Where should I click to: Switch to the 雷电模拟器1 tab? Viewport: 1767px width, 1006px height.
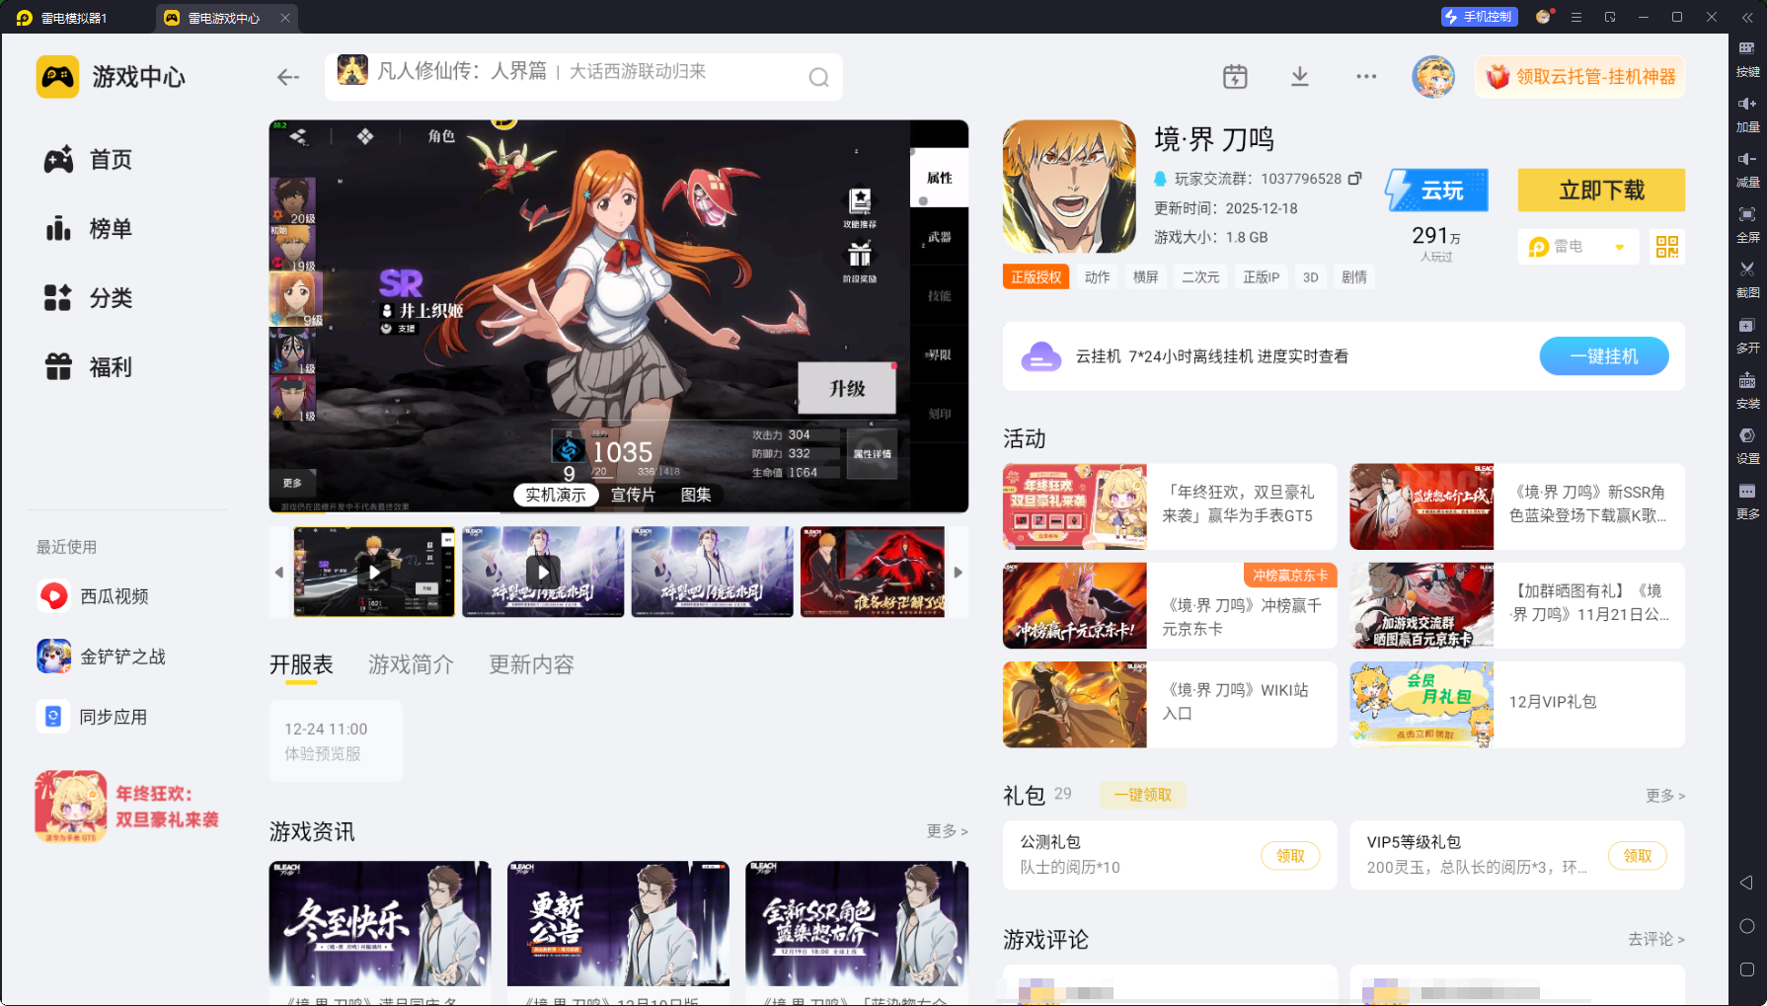click(x=75, y=18)
